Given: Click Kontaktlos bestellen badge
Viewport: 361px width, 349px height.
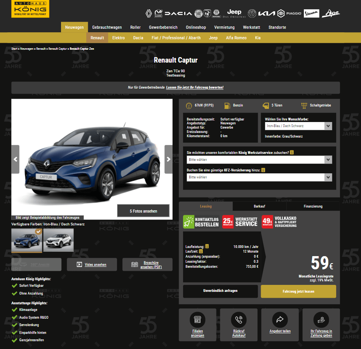Looking at the screenshot, I should (x=201, y=222).
